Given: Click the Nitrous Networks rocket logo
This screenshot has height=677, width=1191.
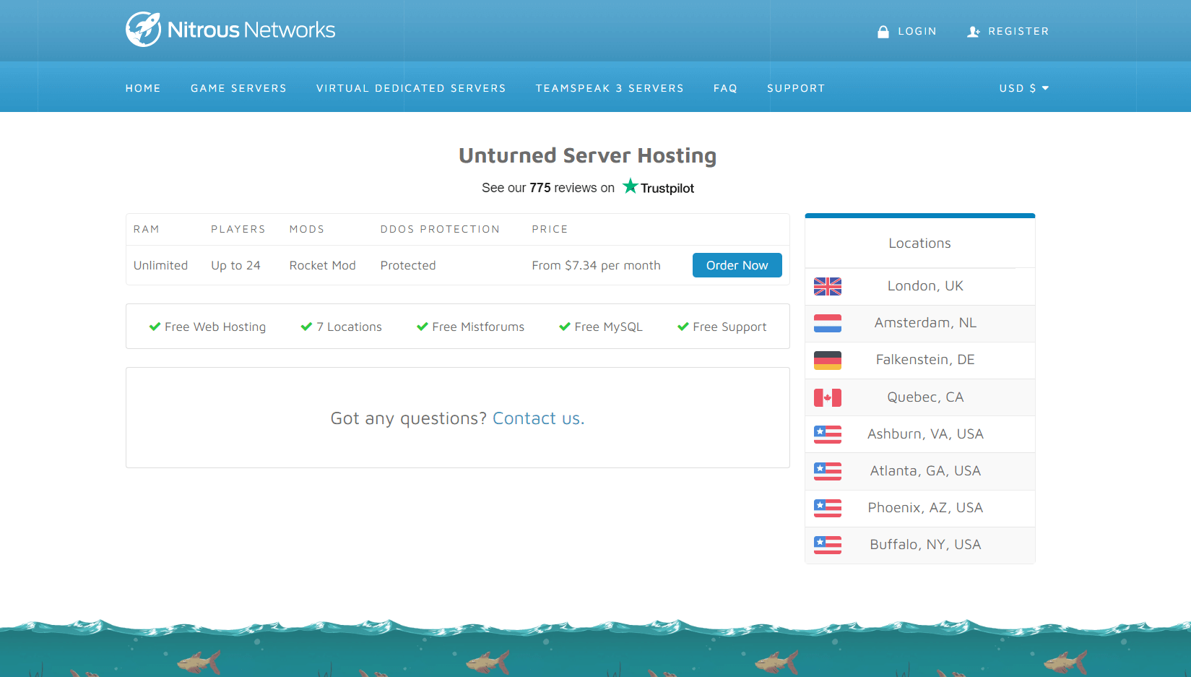Looking at the screenshot, I should (x=143, y=30).
